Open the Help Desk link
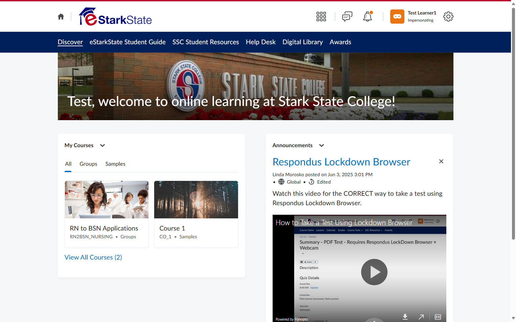The height and width of the screenshot is (322, 516). (x=261, y=42)
